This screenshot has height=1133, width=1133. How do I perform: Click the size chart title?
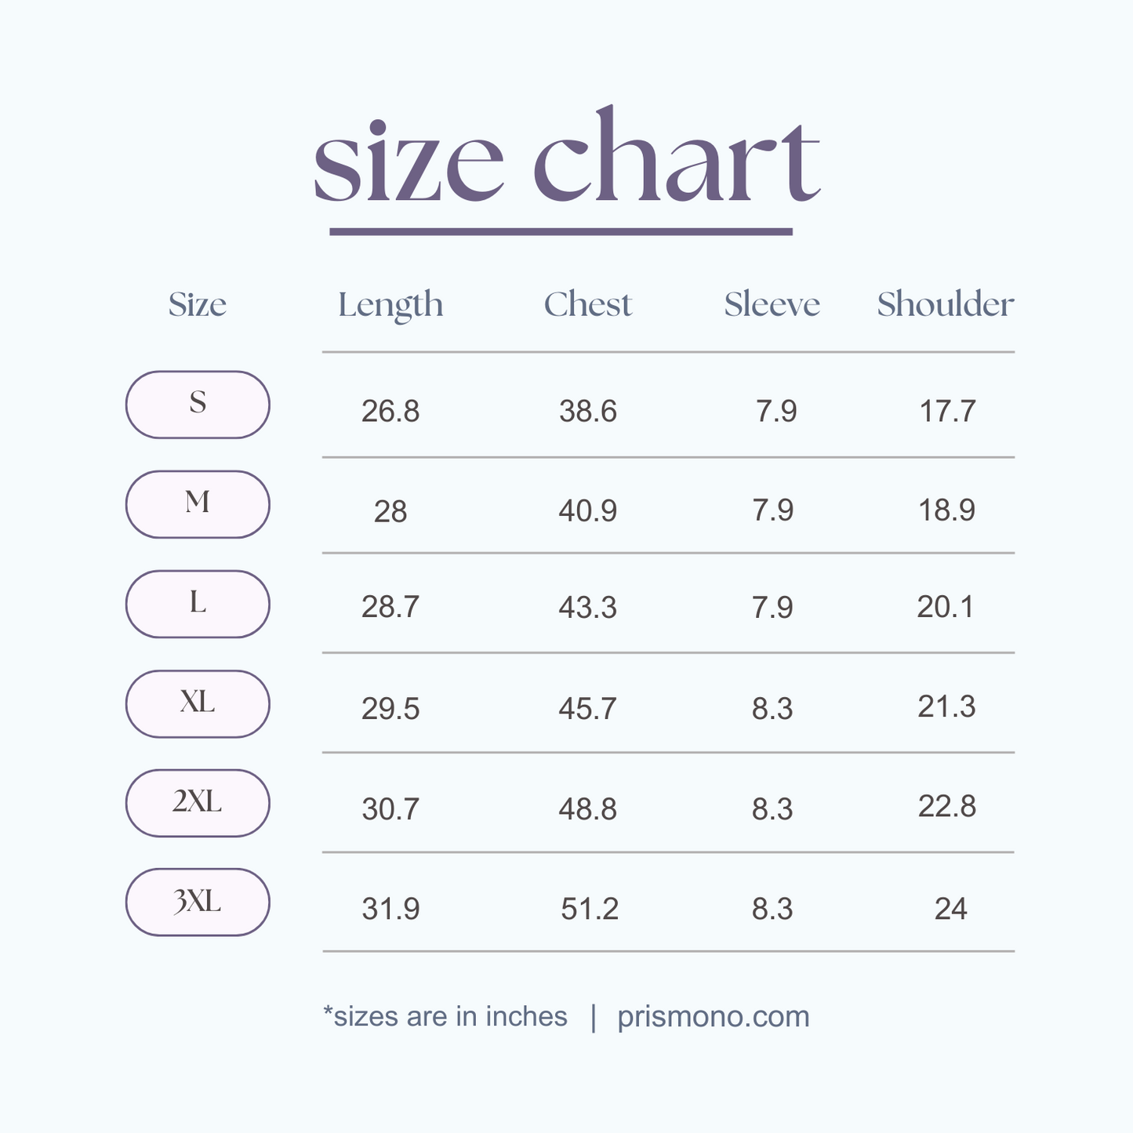pos(566,161)
